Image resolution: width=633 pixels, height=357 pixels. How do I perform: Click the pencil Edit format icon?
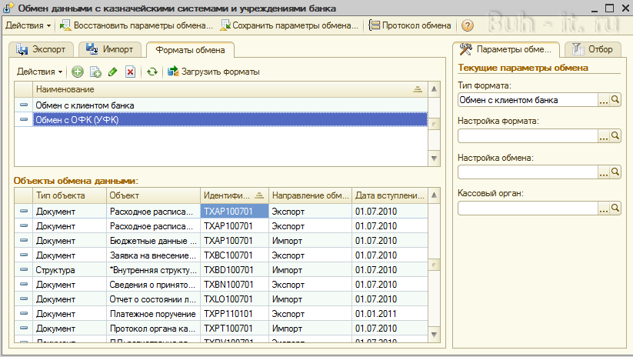pos(113,72)
